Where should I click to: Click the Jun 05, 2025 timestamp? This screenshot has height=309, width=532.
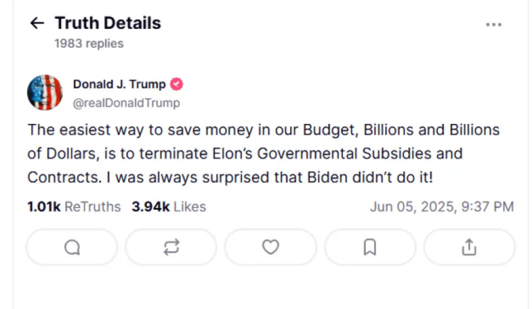(441, 206)
